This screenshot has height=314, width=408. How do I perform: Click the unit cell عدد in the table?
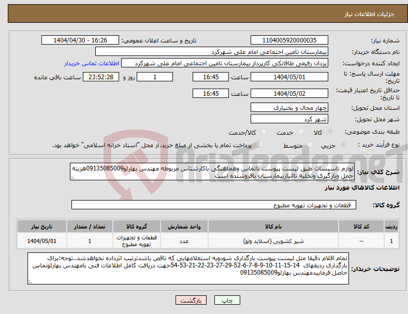(x=184, y=241)
